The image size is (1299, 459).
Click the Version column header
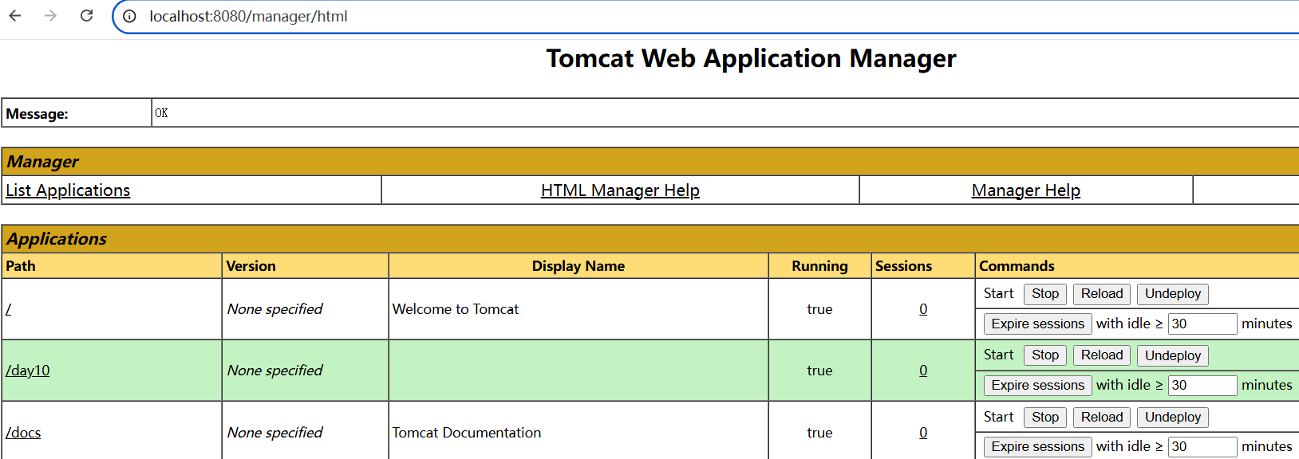point(251,266)
